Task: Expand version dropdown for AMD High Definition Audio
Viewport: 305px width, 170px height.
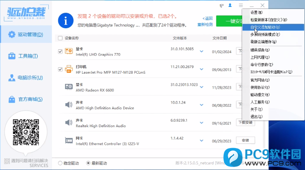Action: coord(201,105)
